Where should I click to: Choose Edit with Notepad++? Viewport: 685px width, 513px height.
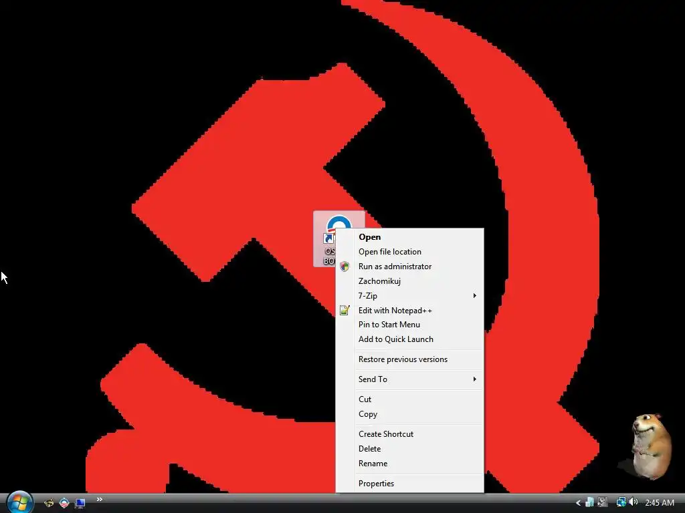point(410,310)
